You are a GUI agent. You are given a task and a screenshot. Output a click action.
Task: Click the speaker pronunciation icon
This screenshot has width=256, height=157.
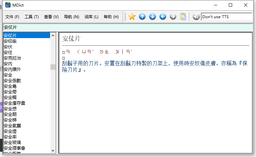(196, 17)
